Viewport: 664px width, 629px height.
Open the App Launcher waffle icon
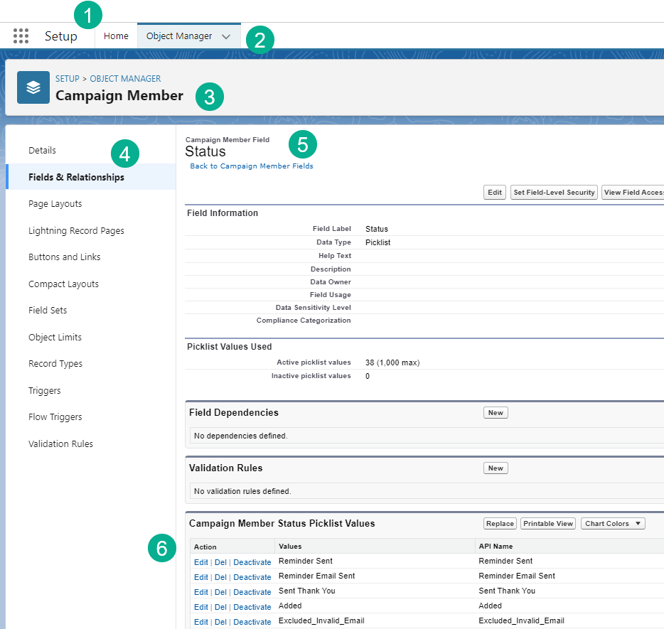pyautogui.click(x=20, y=36)
